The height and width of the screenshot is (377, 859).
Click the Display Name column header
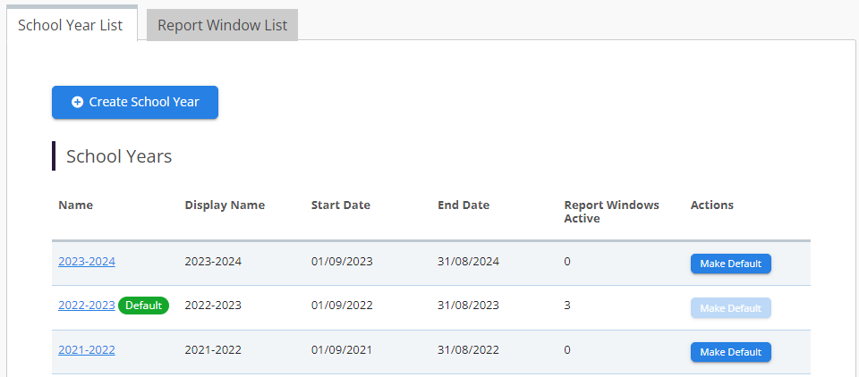225,205
